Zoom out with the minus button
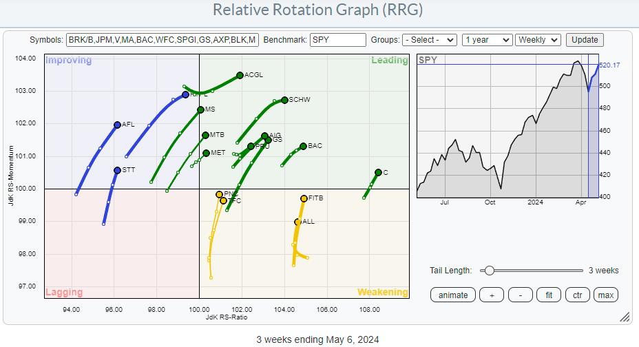The height and width of the screenshot is (347, 639). [520, 295]
